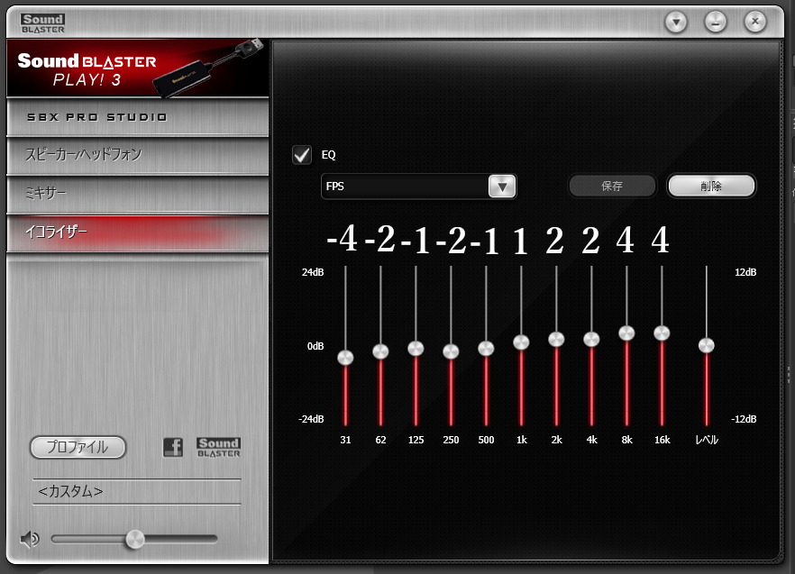
Task: Click the 500 Hz band slider knob
Action: (486, 349)
